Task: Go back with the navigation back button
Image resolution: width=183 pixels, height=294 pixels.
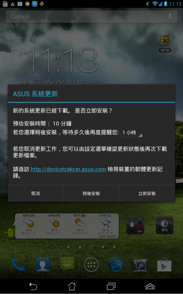Action: (x=33, y=286)
